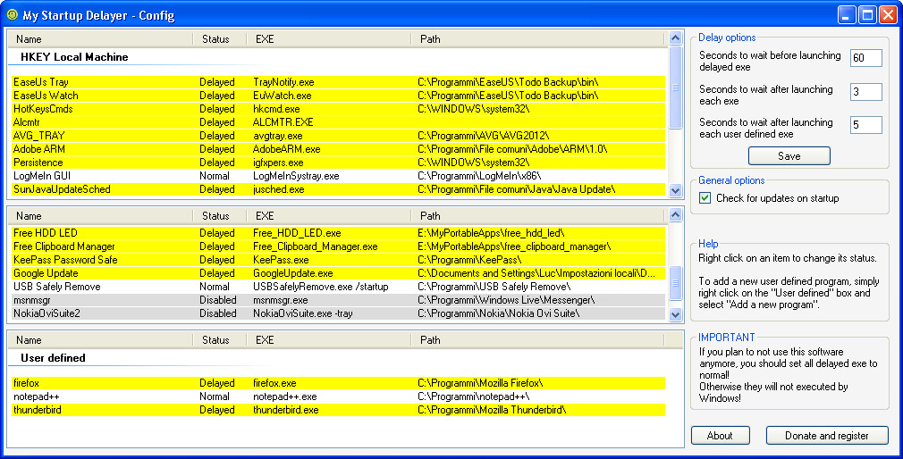This screenshot has height=459, width=903.
Task: Select the EaseUs Tray entry
Action: [x=339, y=82]
